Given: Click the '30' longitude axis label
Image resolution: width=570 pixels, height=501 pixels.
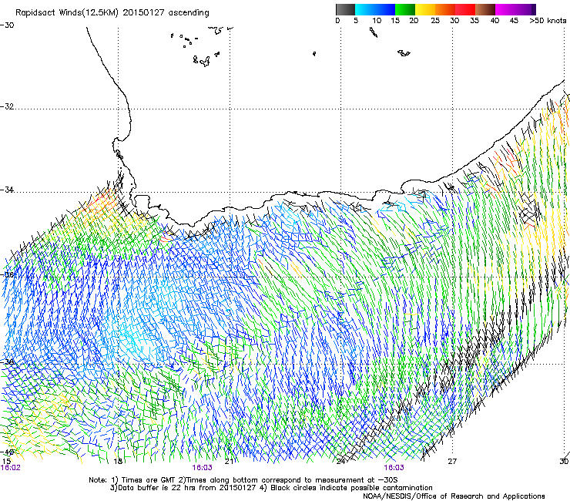Looking at the screenshot, I should tap(564, 462).
